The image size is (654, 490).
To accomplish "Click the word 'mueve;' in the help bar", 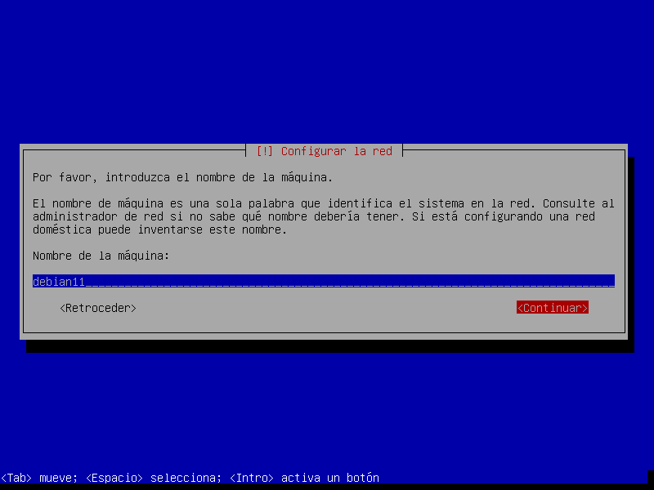I will [58, 478].
